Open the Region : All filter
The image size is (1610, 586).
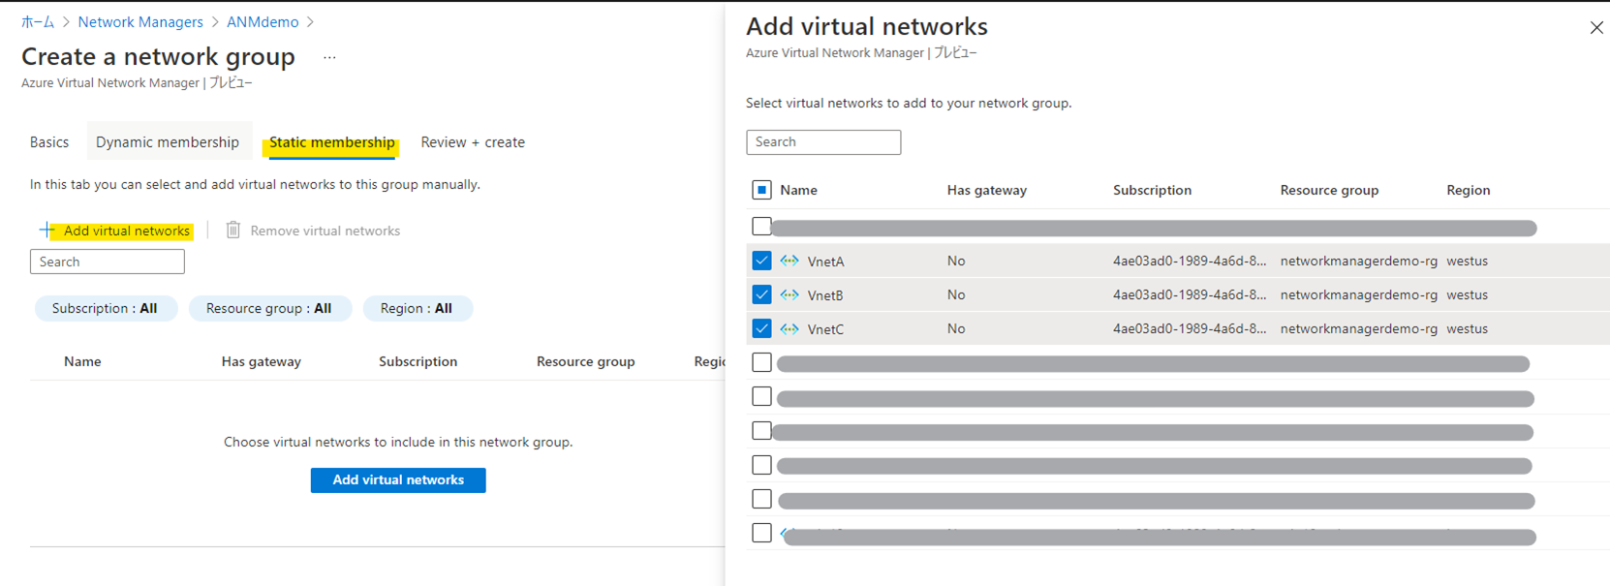pos(417,308)
